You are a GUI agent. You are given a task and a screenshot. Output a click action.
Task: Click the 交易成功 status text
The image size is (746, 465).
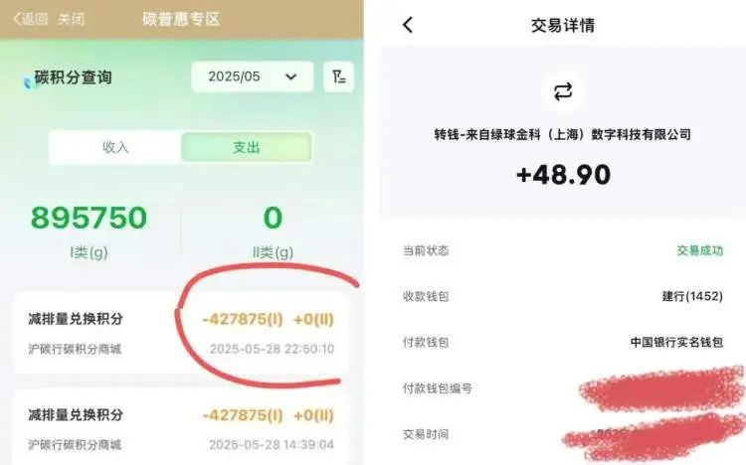tap(700, 250)
